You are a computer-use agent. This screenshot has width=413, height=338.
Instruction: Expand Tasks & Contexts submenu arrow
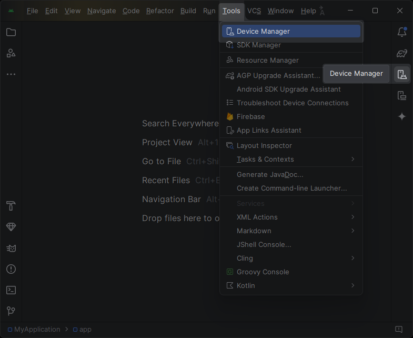click(x=352, y=159)
